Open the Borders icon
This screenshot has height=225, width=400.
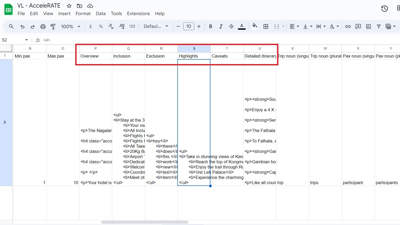pyautogui.click(x=266, y=27)
